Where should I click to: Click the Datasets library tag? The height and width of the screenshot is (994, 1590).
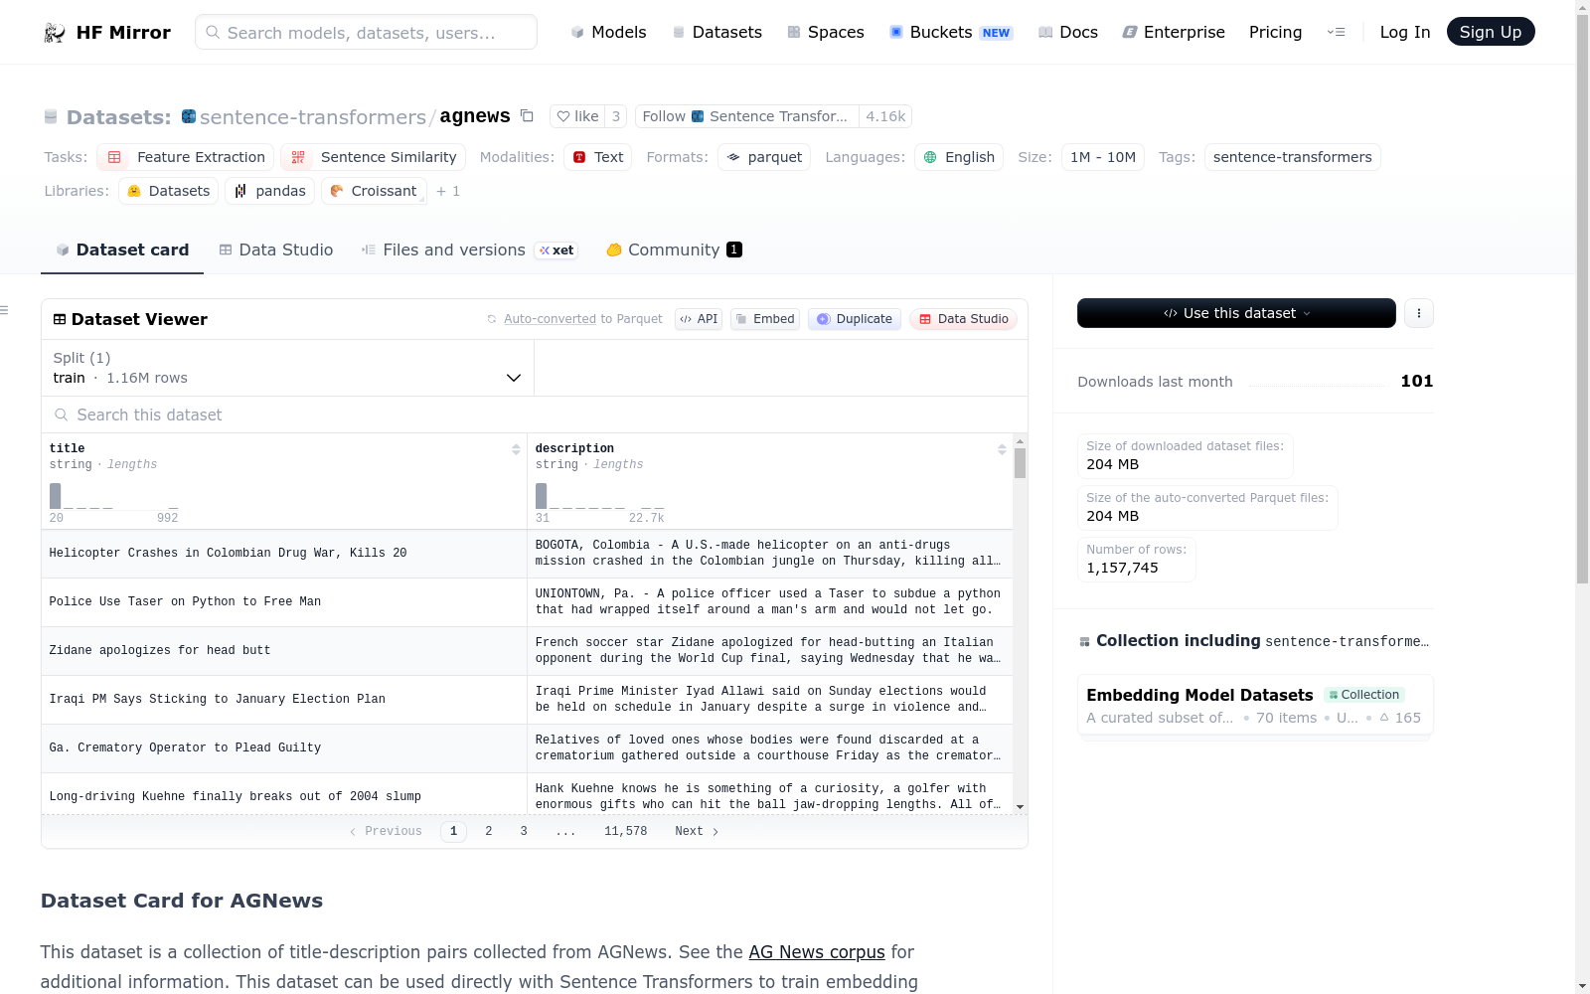click(x=169, y=191)
